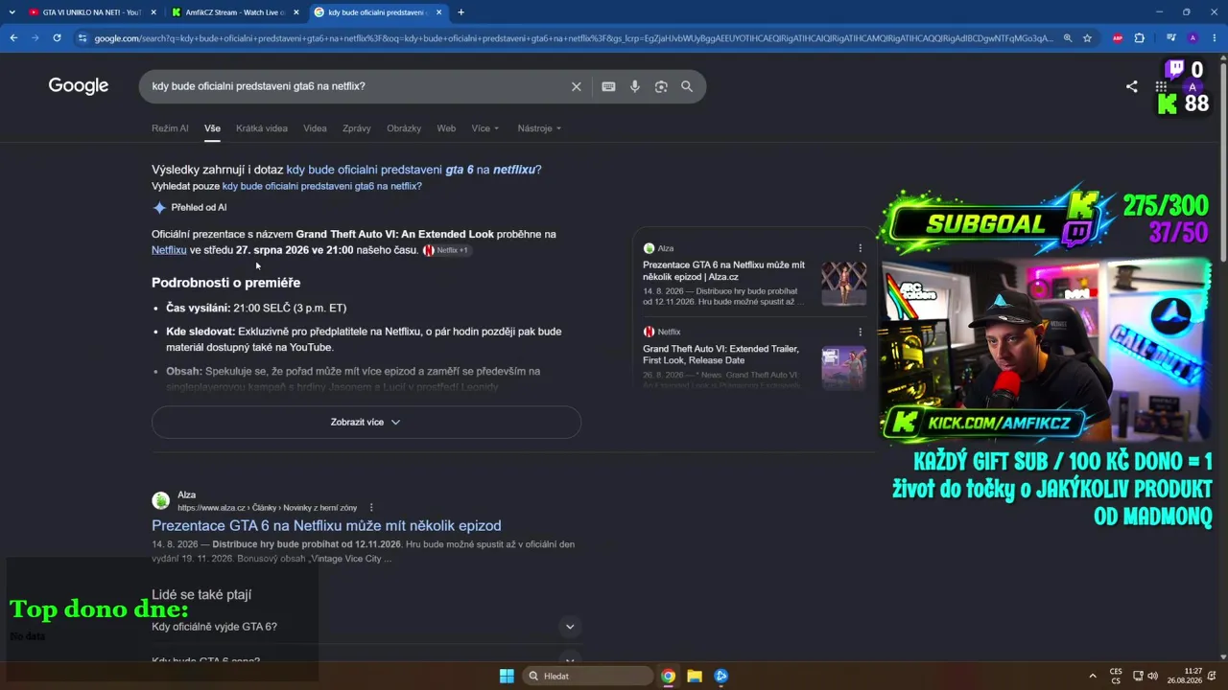Select the Krátká videa results tab
This screenshot has width=1228, height=690.
(262, 128)
